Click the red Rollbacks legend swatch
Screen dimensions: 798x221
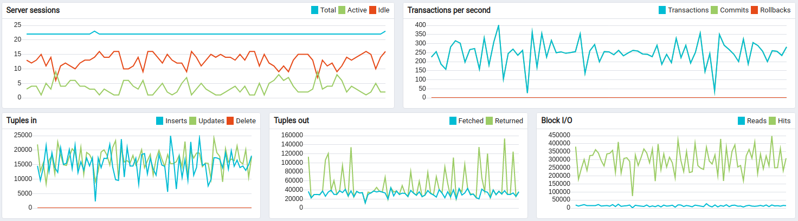point(754,10)
